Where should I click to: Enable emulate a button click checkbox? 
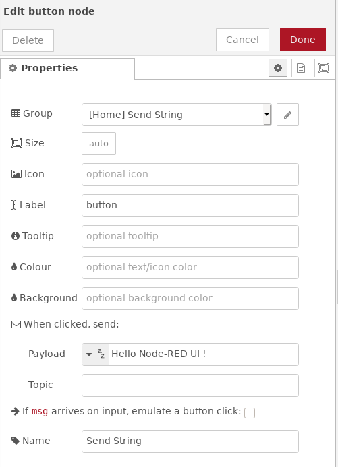pyautogui.click(x=250, y=413)
